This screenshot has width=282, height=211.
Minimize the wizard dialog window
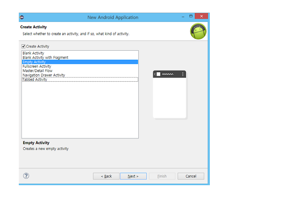(x=183, y=17)
